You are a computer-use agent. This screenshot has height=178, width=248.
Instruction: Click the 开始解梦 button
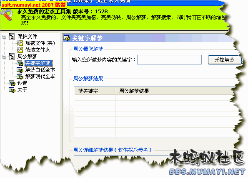pos(224,60)
